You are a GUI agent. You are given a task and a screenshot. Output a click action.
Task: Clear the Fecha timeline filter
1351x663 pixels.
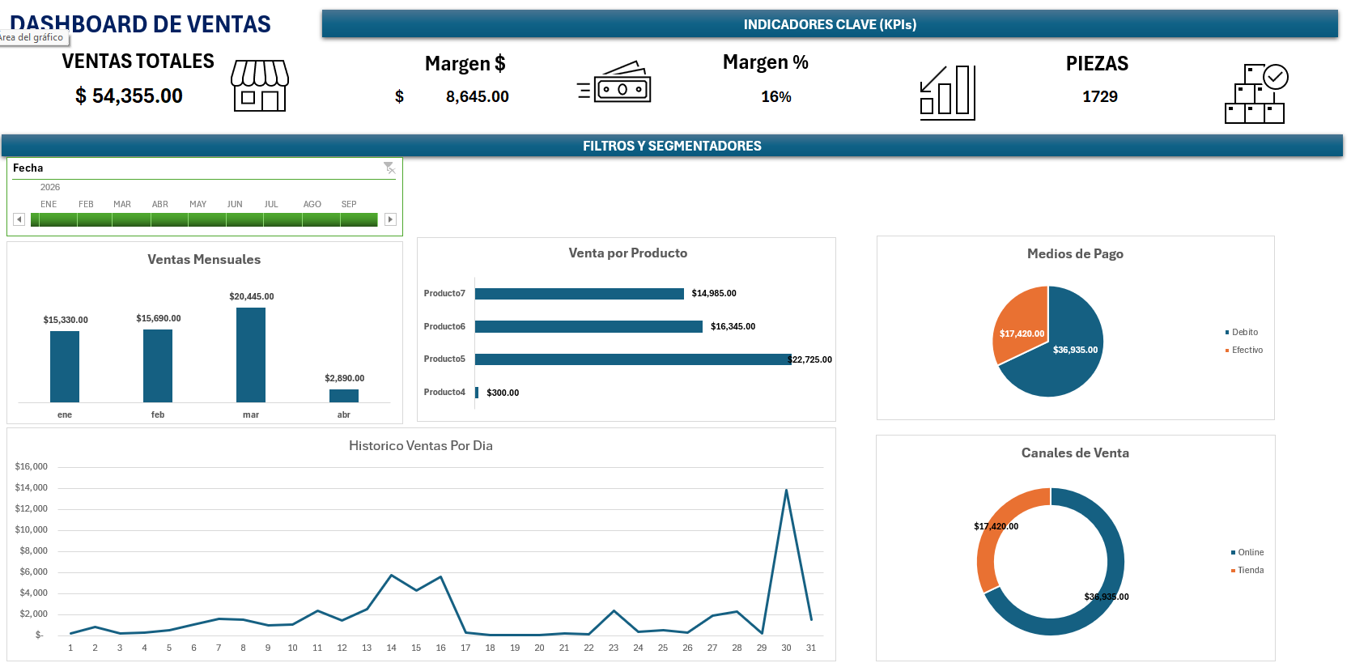pyautogui.click(x=389, y=168)
